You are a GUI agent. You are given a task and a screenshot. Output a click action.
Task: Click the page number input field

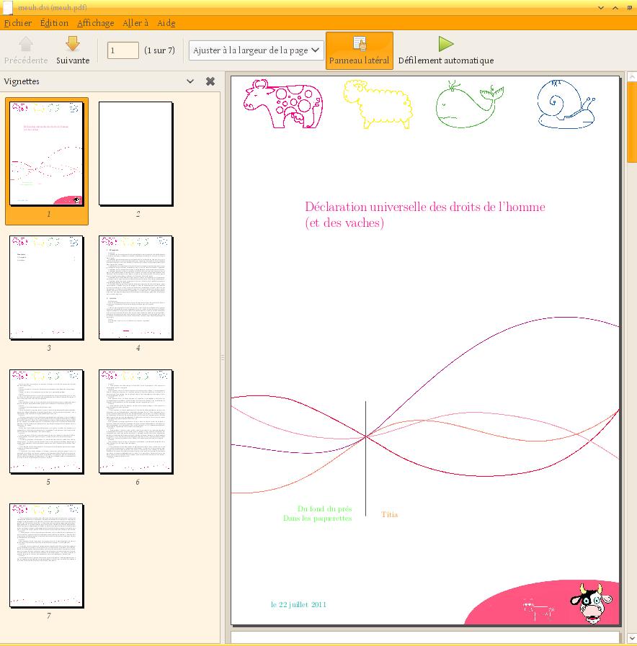(122, 50)
